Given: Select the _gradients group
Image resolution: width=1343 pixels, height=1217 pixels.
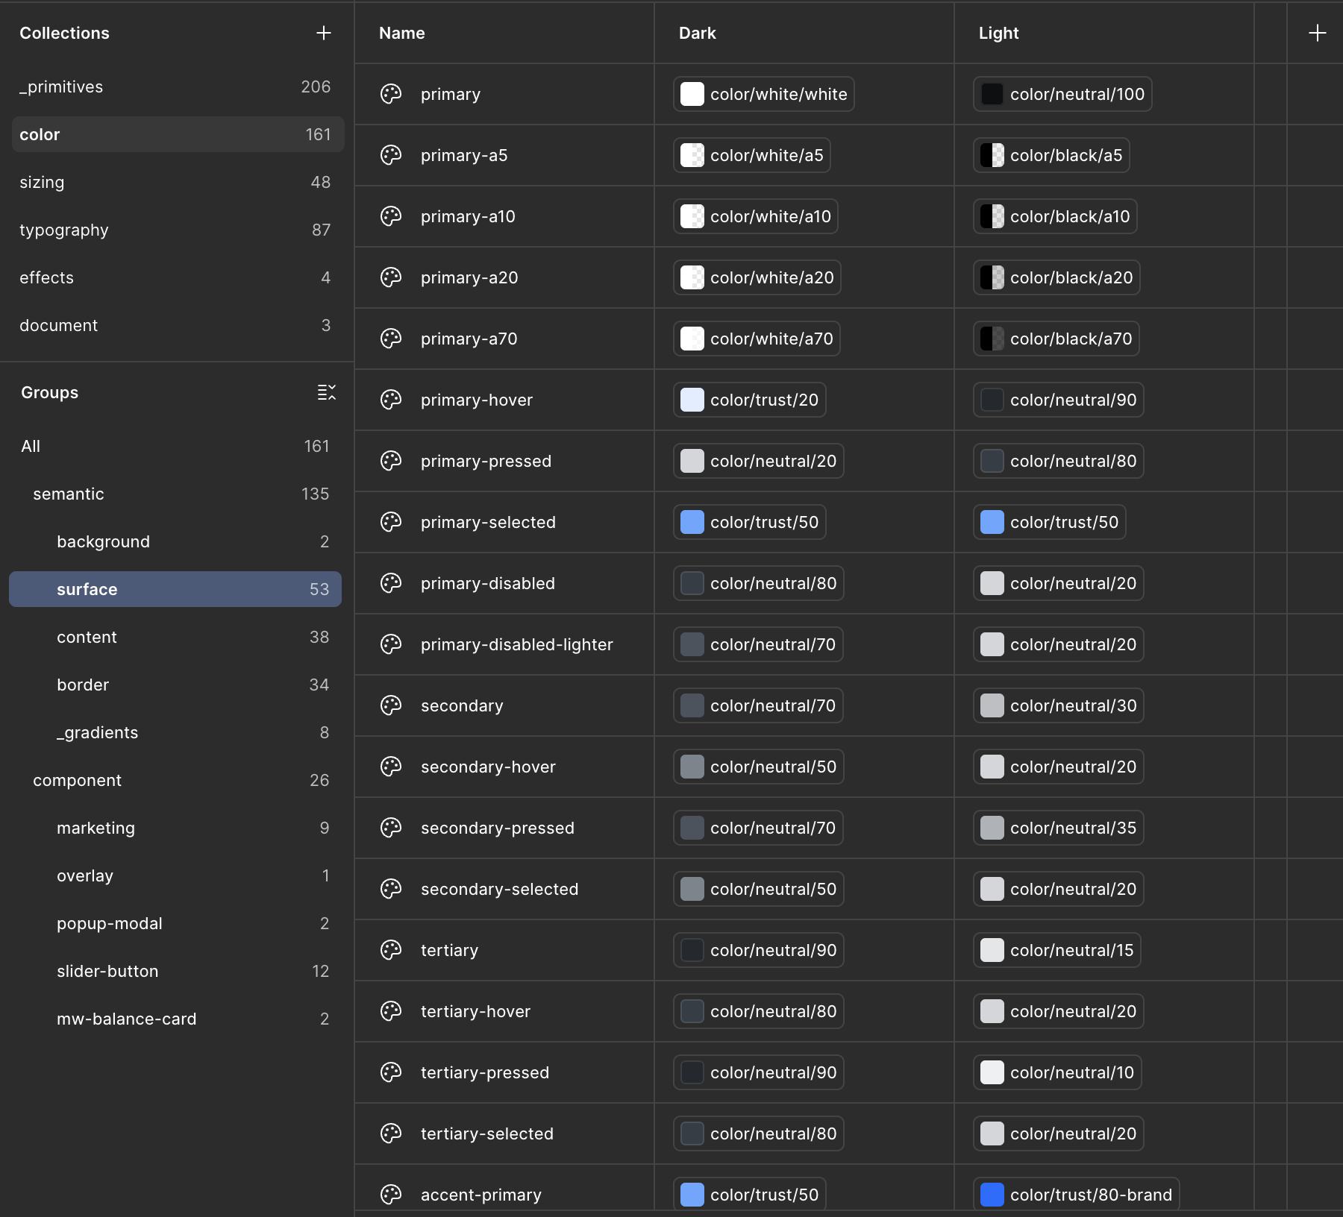Looking at the screenshot, I should (x=175, y=732).
